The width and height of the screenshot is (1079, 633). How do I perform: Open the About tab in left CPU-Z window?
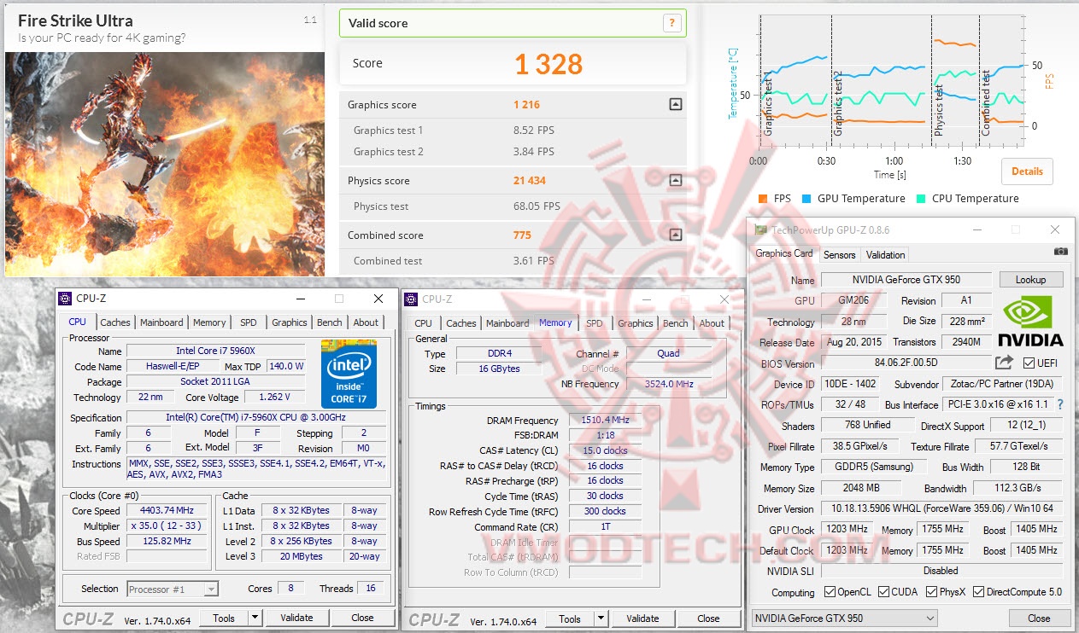click(x=366, y=322)
